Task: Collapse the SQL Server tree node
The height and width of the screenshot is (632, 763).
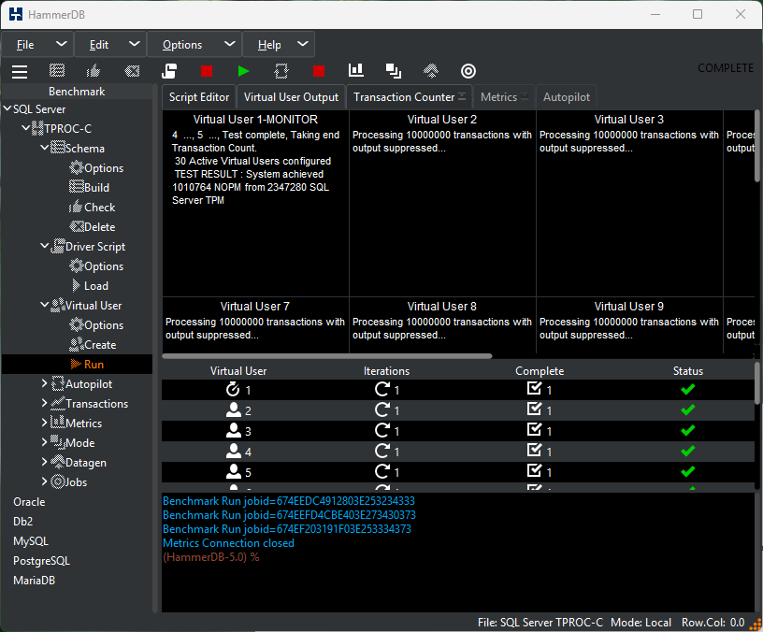Action: 7,108
